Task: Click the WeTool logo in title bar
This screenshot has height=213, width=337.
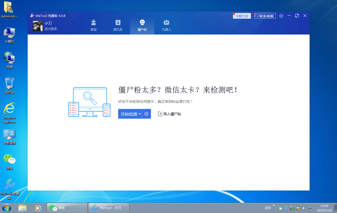Action: tap(32, 16)
